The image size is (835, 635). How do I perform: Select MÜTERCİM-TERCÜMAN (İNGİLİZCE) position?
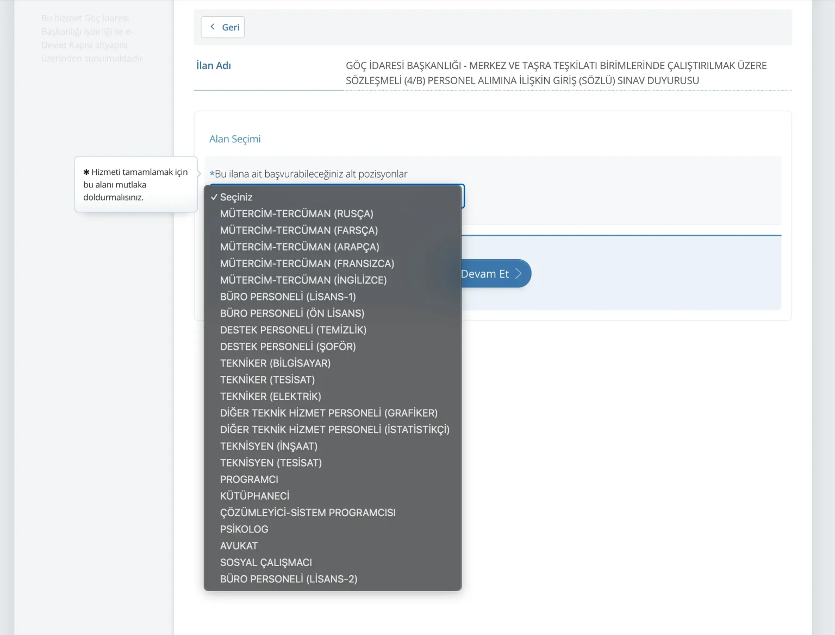click(303, 280)
